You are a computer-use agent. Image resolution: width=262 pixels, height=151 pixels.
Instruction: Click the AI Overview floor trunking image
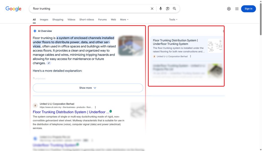131,46
